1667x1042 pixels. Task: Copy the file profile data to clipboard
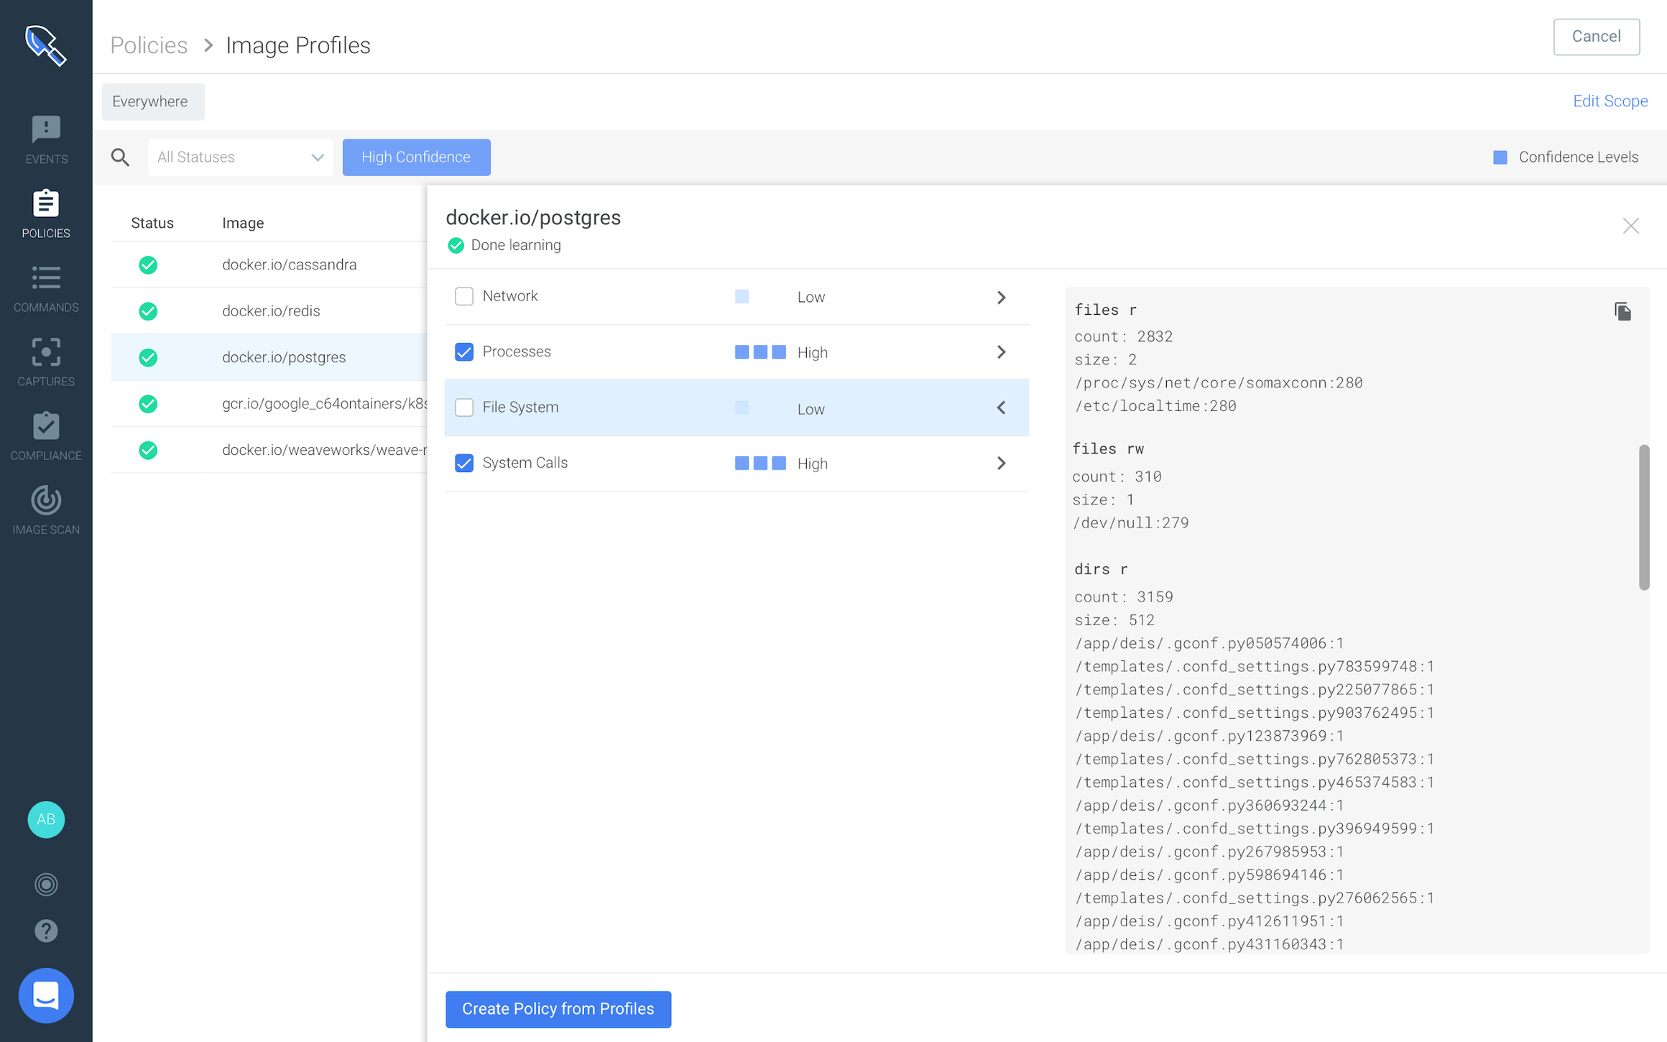tap(1623, 311)
